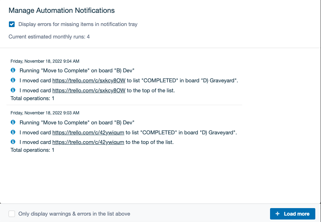Click Friday, November 18, 2022 9:04 AM timestamp
The height and width of the screenshot is (222, 321).
point(45,61)
